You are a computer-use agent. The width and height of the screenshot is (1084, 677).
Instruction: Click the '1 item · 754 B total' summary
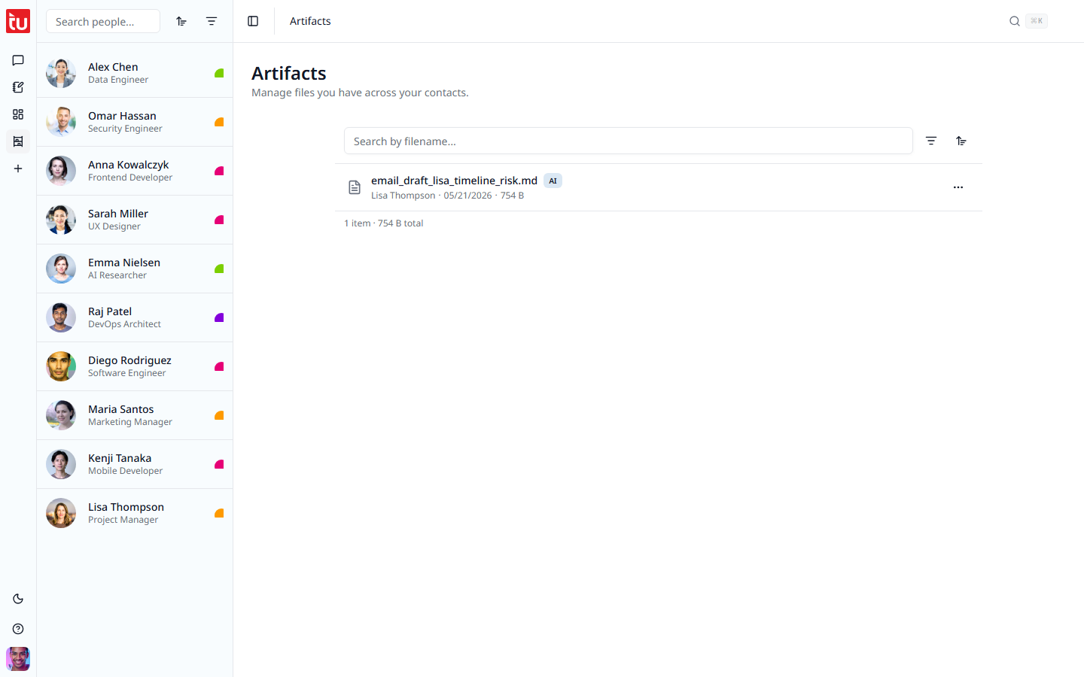(384, 223)
